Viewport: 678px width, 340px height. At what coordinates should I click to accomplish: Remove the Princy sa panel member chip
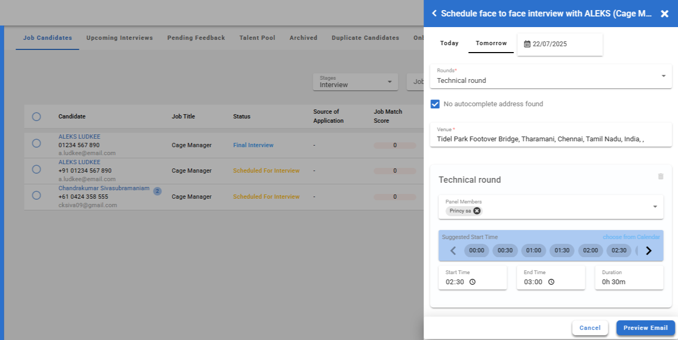coord(477,211)
